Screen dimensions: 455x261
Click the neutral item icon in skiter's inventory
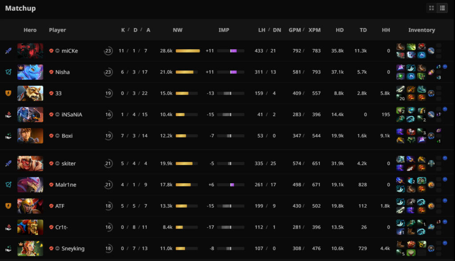(x=431, y=164)
